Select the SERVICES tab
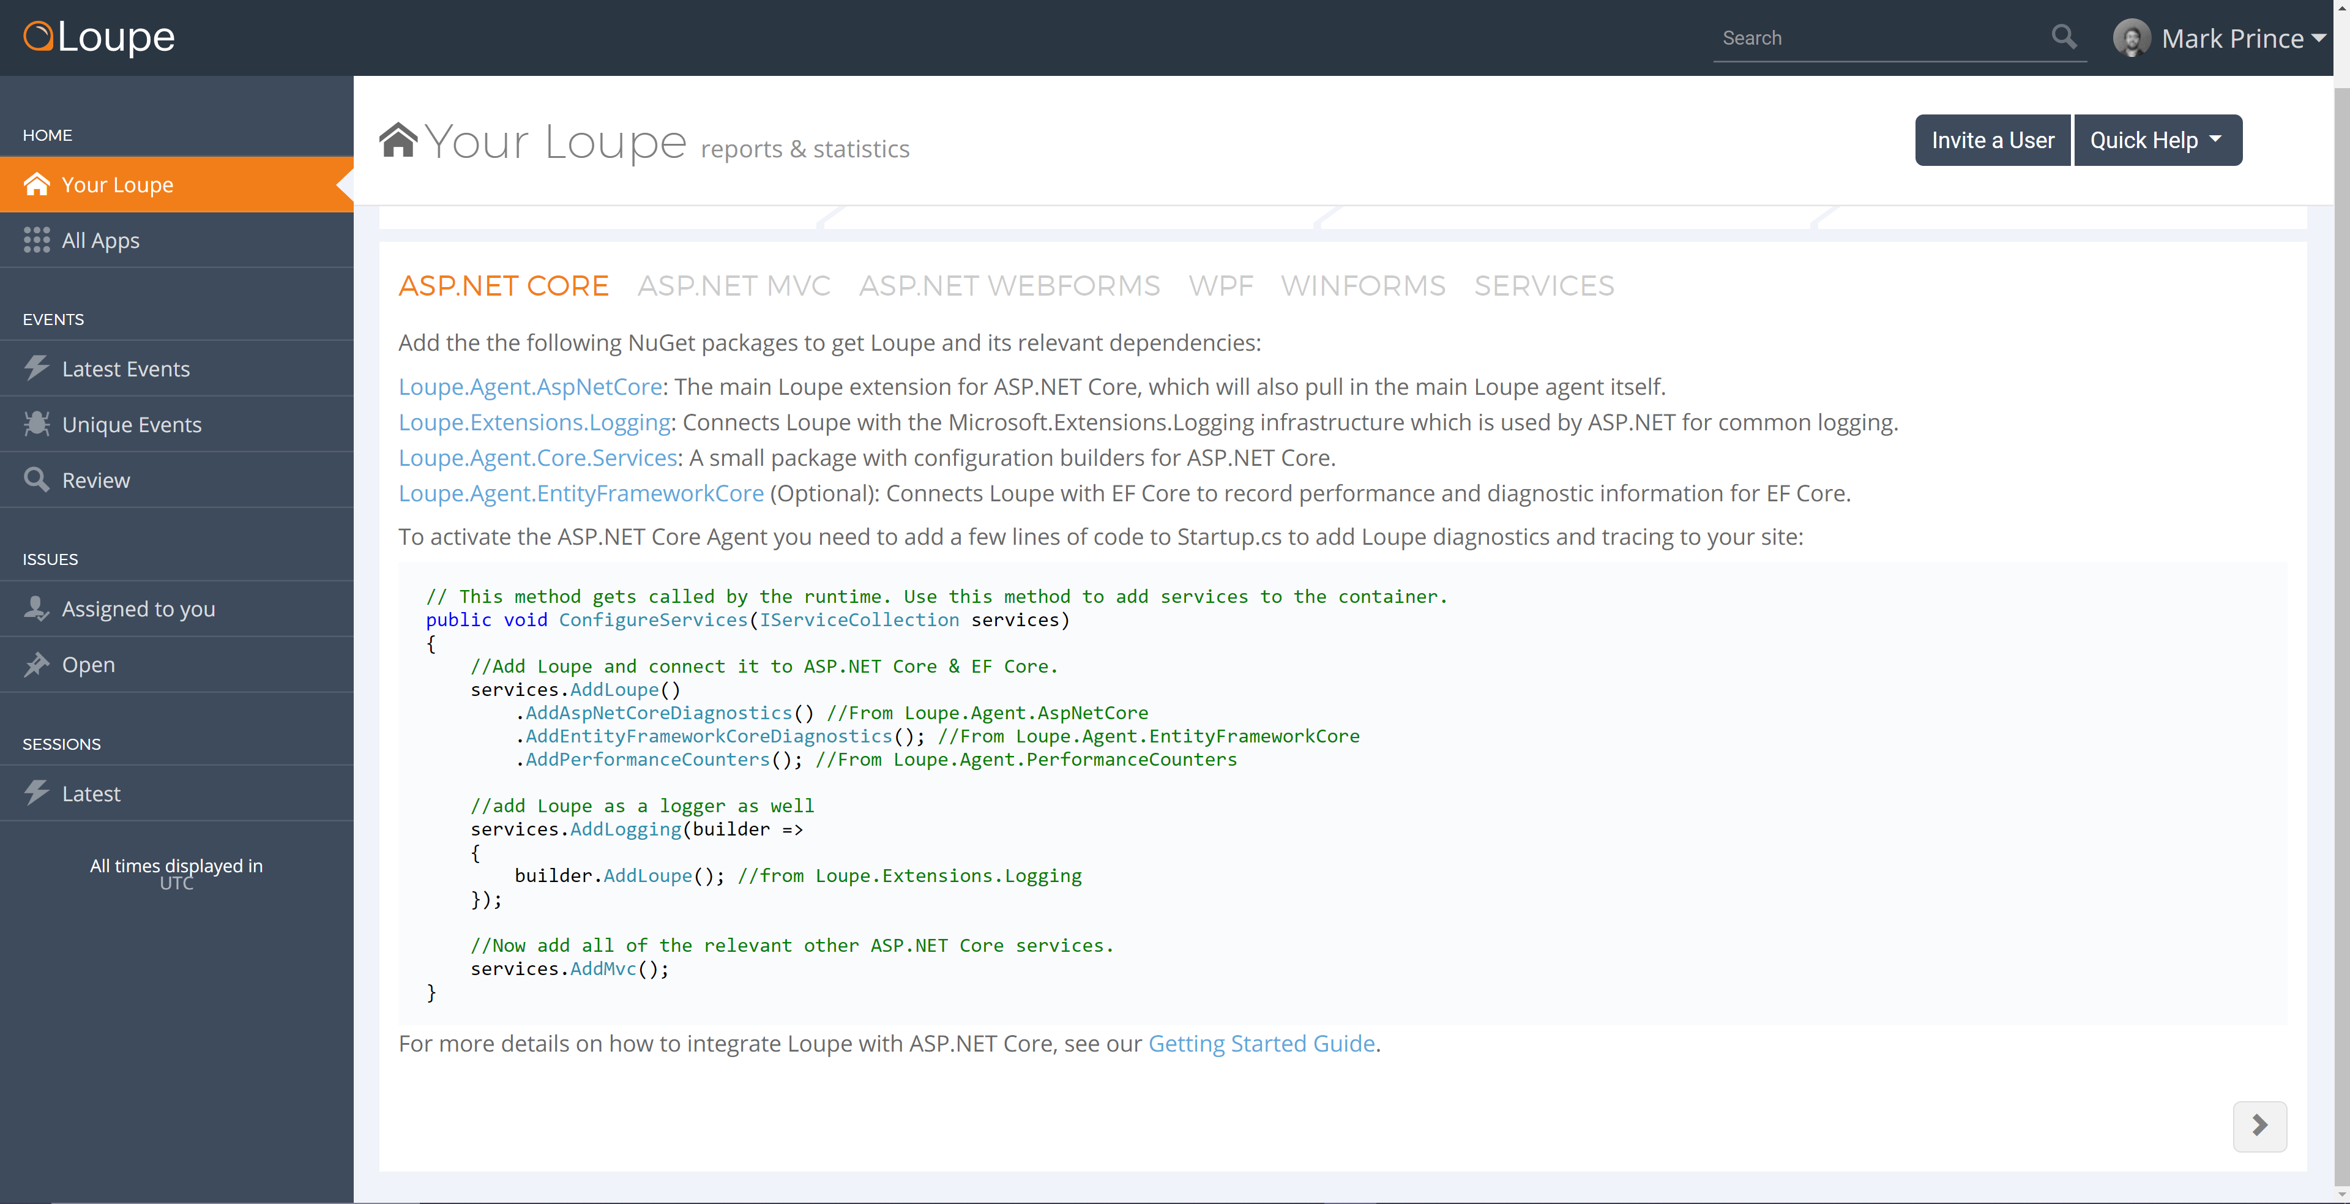 coord(1543,286)
